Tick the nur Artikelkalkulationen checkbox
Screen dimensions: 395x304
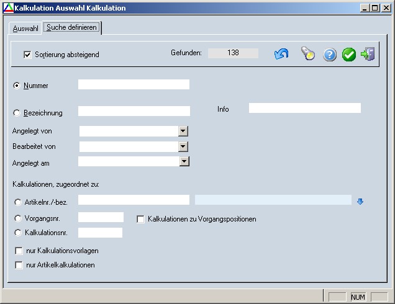[x=19, y=265]
